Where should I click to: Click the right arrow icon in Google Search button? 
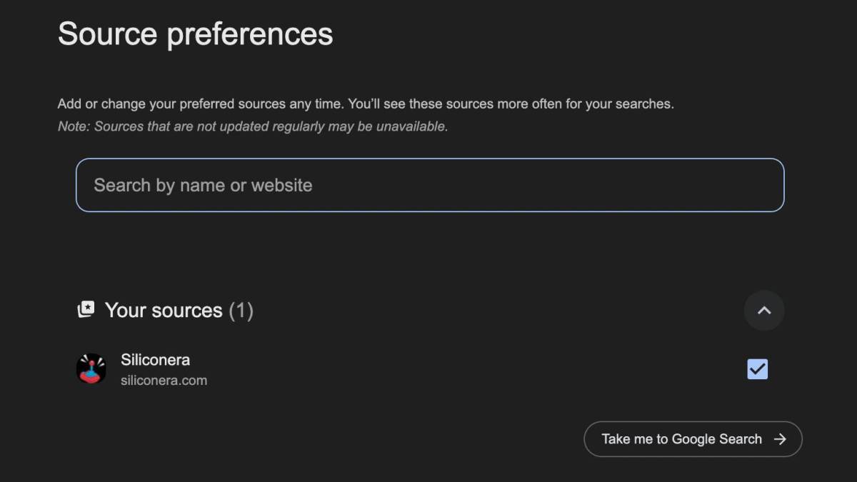pos(780,439)
